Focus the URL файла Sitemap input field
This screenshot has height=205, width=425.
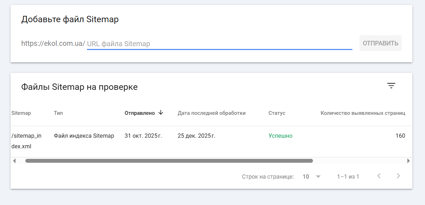coord(219,44)
